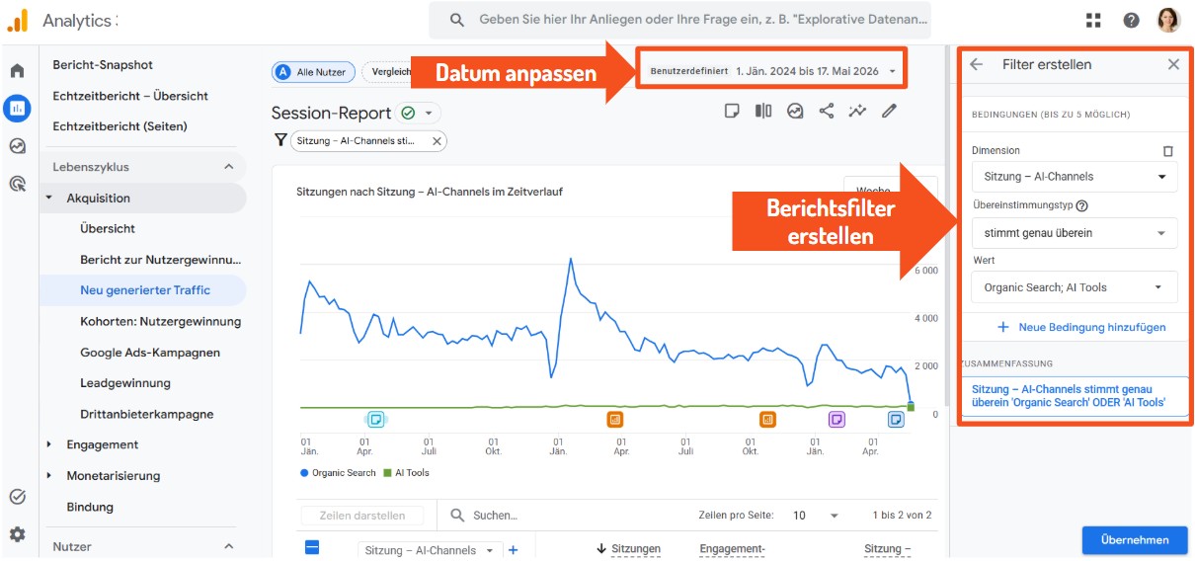Close the Filter erstellen panel
This screenshot has height=561, width=1195.
click(1173, 64)
